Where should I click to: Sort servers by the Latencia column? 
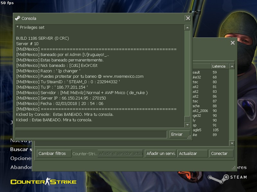(x=220, y=66)
